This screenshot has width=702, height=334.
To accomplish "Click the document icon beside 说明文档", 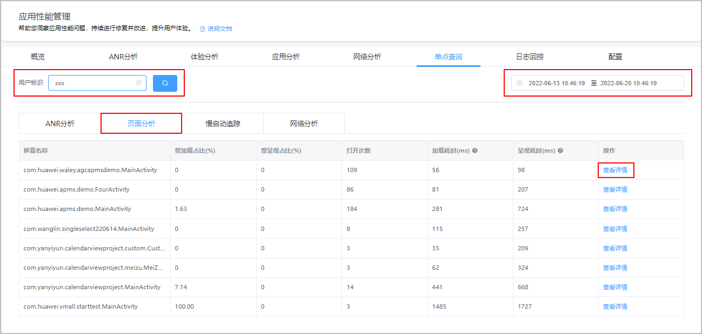I will (203, 29).
